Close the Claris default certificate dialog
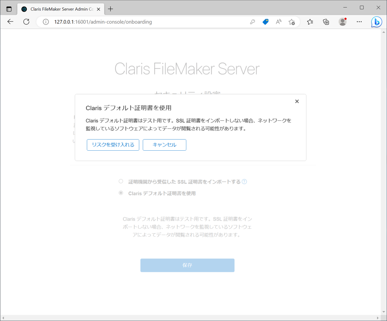387x321 pixels. coord(297,101)
